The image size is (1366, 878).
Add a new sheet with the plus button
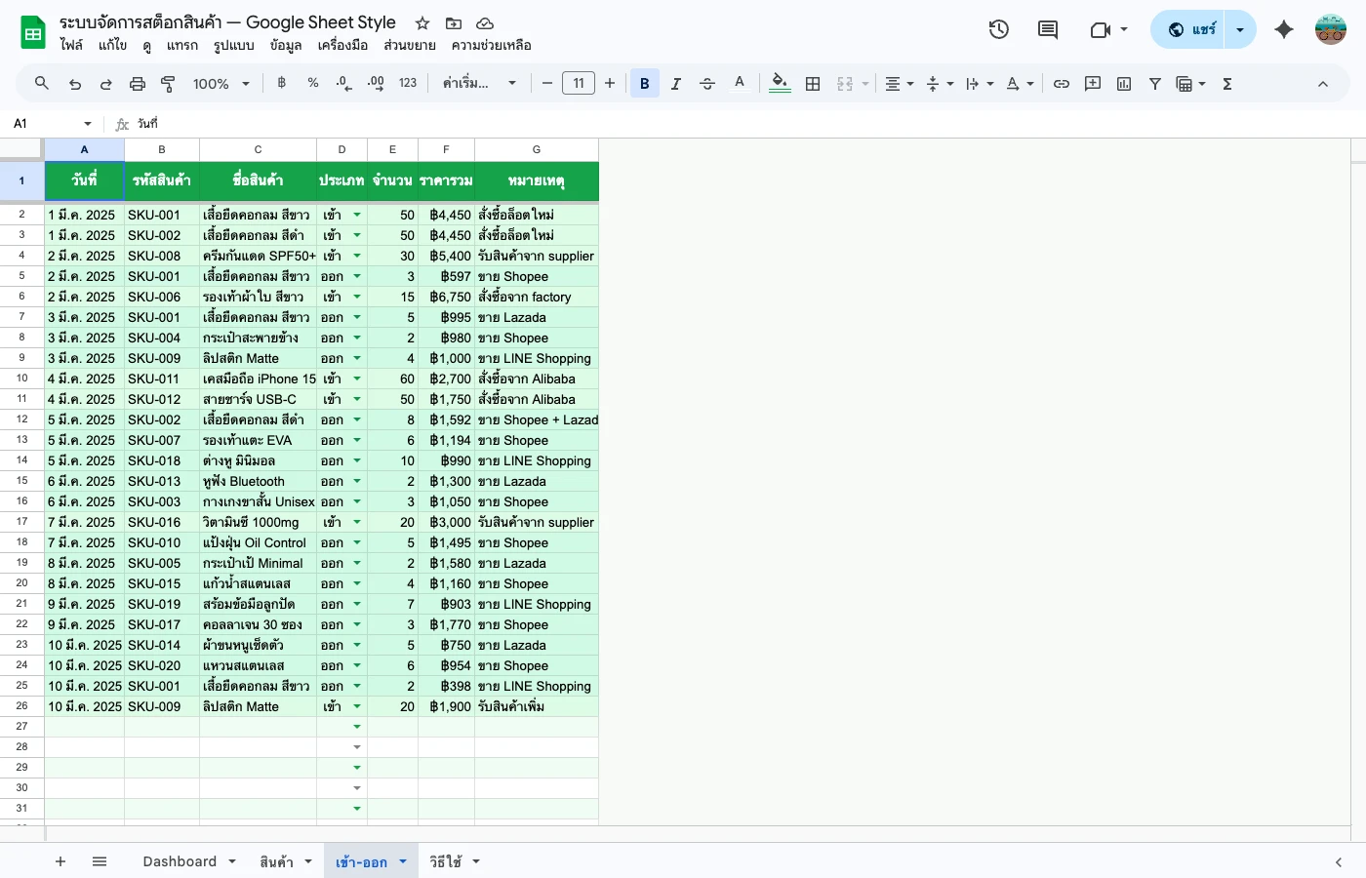(60, 861)
